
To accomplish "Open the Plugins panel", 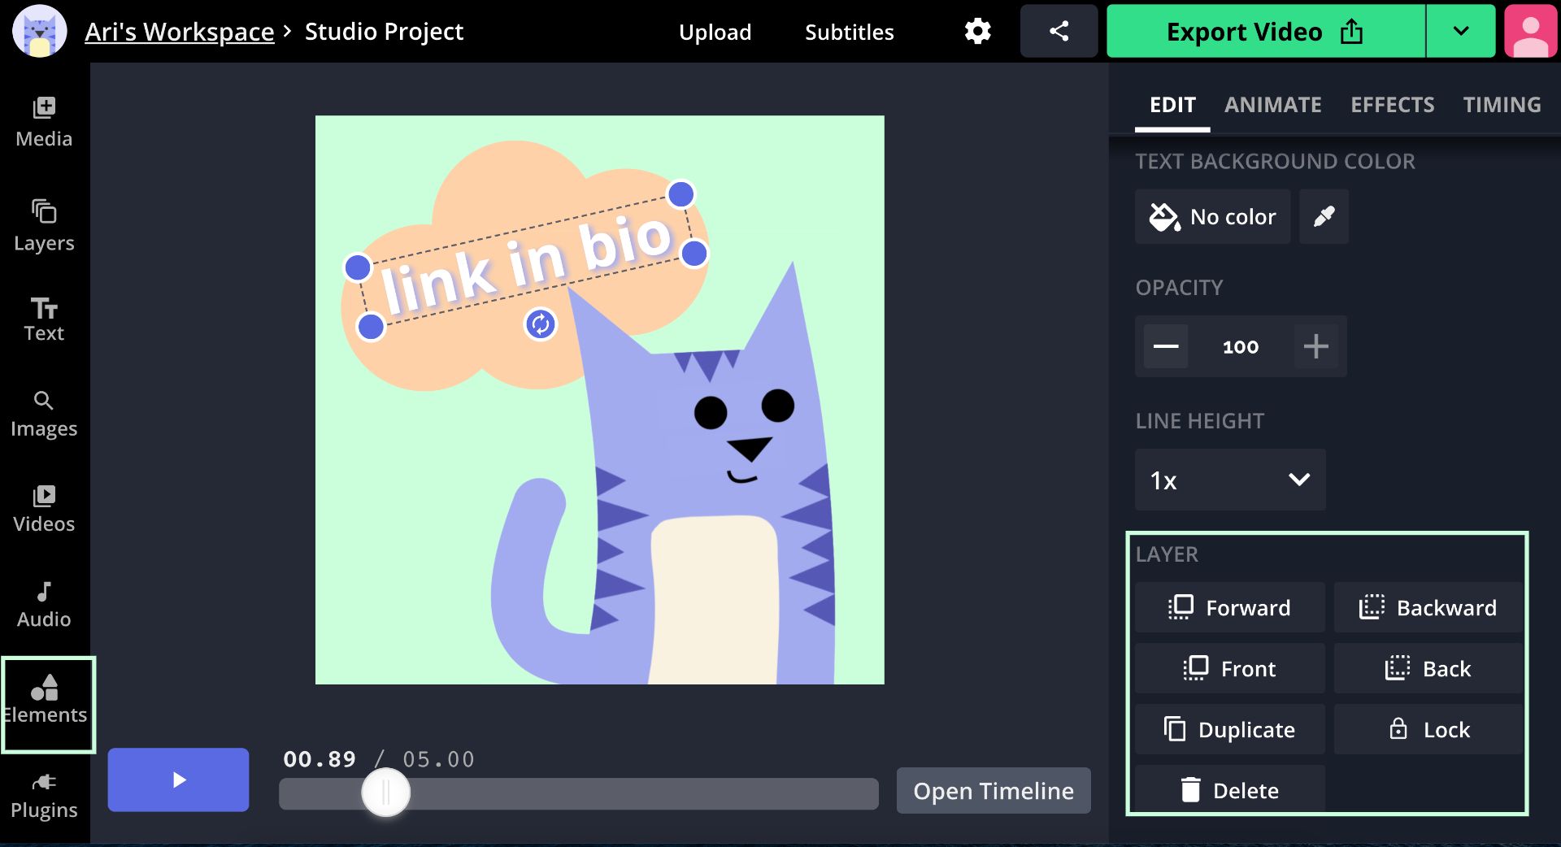I will pyautogui.click(x=44, y=797).
